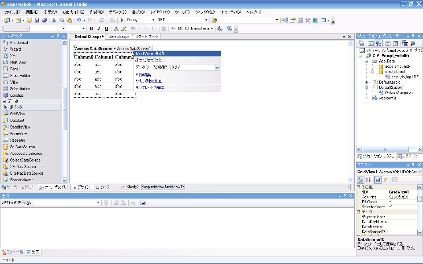Collapse the smpl_db.mdf tree node
This screenshot has height=264, width=423.
click(372, 72)
